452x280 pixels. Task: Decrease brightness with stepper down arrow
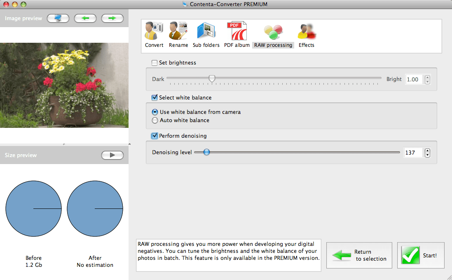pyautogui.click(x=428, y=82)
